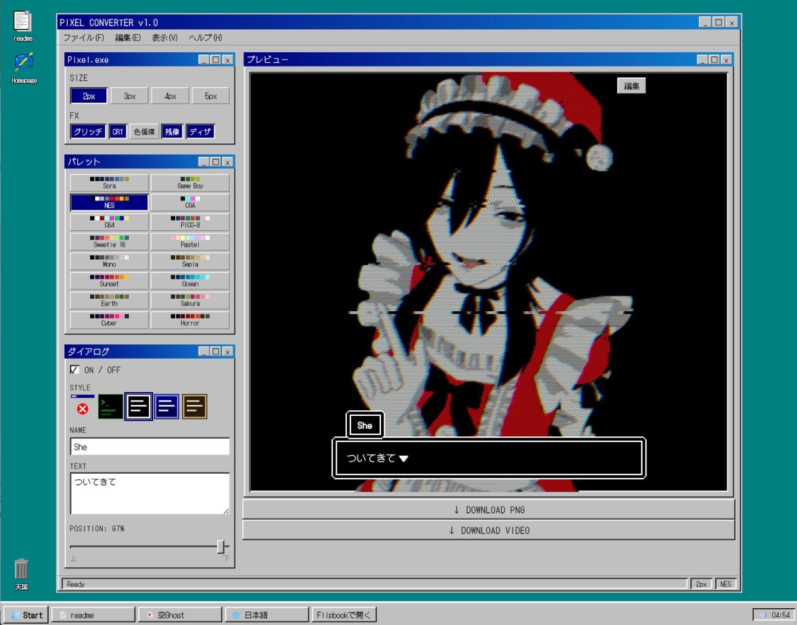This screenshot has width=797, height=625.
Task: Apply the NES color palette
Action: pos(109,202)
